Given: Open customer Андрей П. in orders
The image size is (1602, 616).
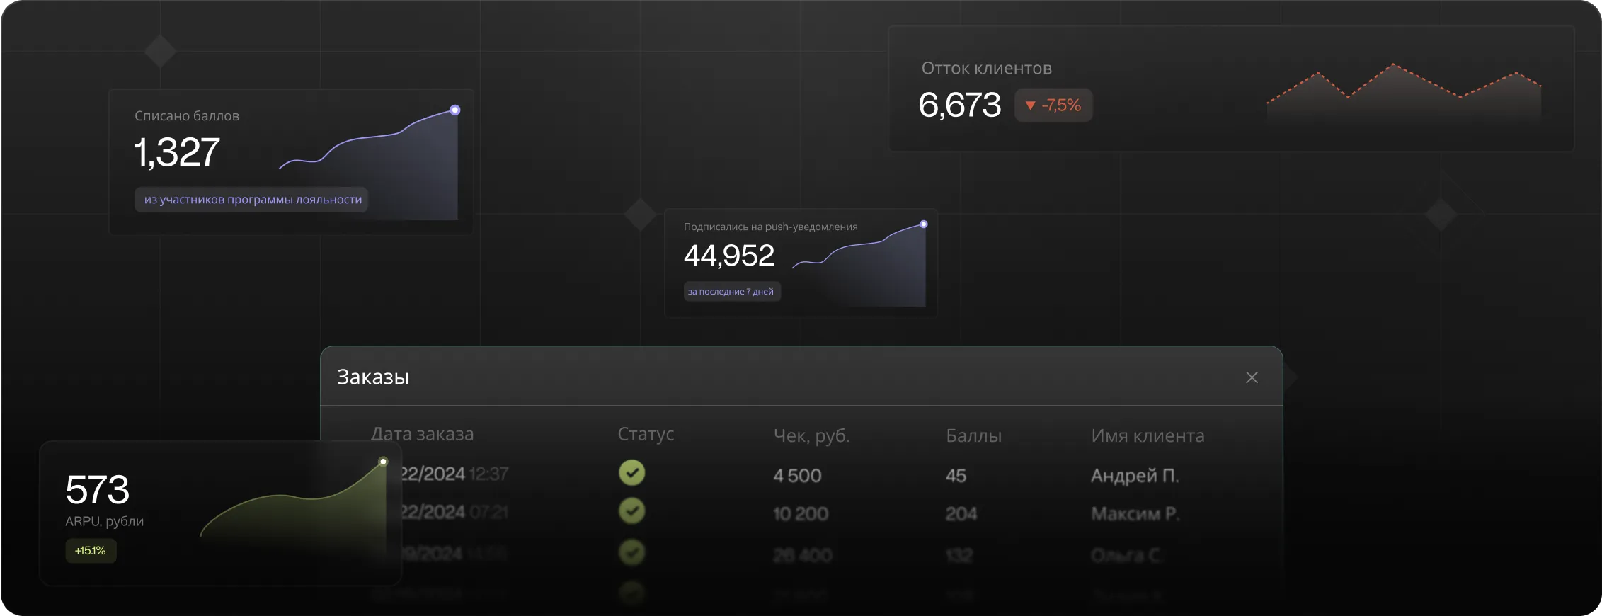Looking at the screenshot, I should click(1134, 475).
